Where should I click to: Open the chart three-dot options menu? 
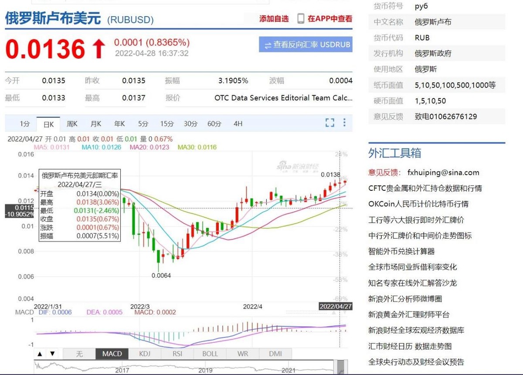pyautogui.click(x=344, y=123)
